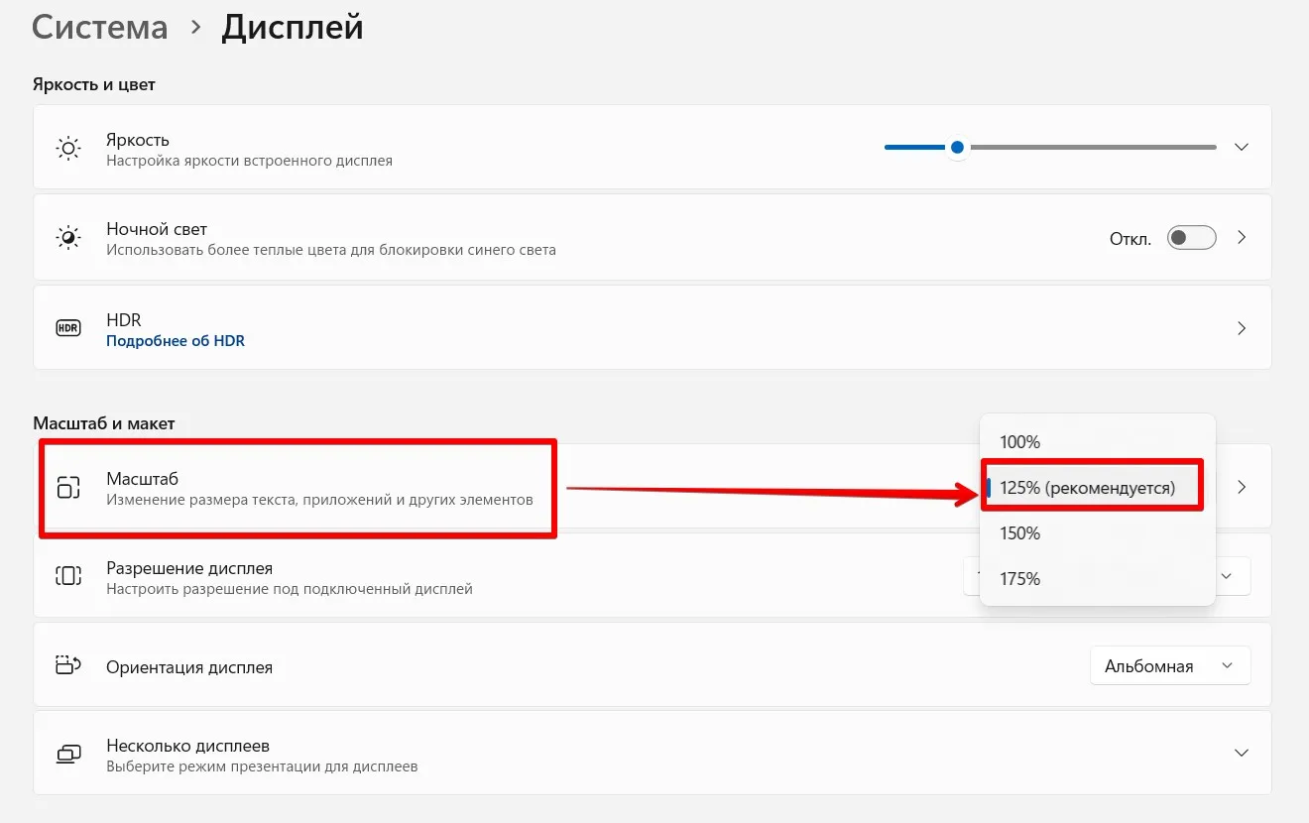Click the brightness slider track right side
Image resolution: width=1309 pixels, height=823 pixels.
(x=1093, y=147)
